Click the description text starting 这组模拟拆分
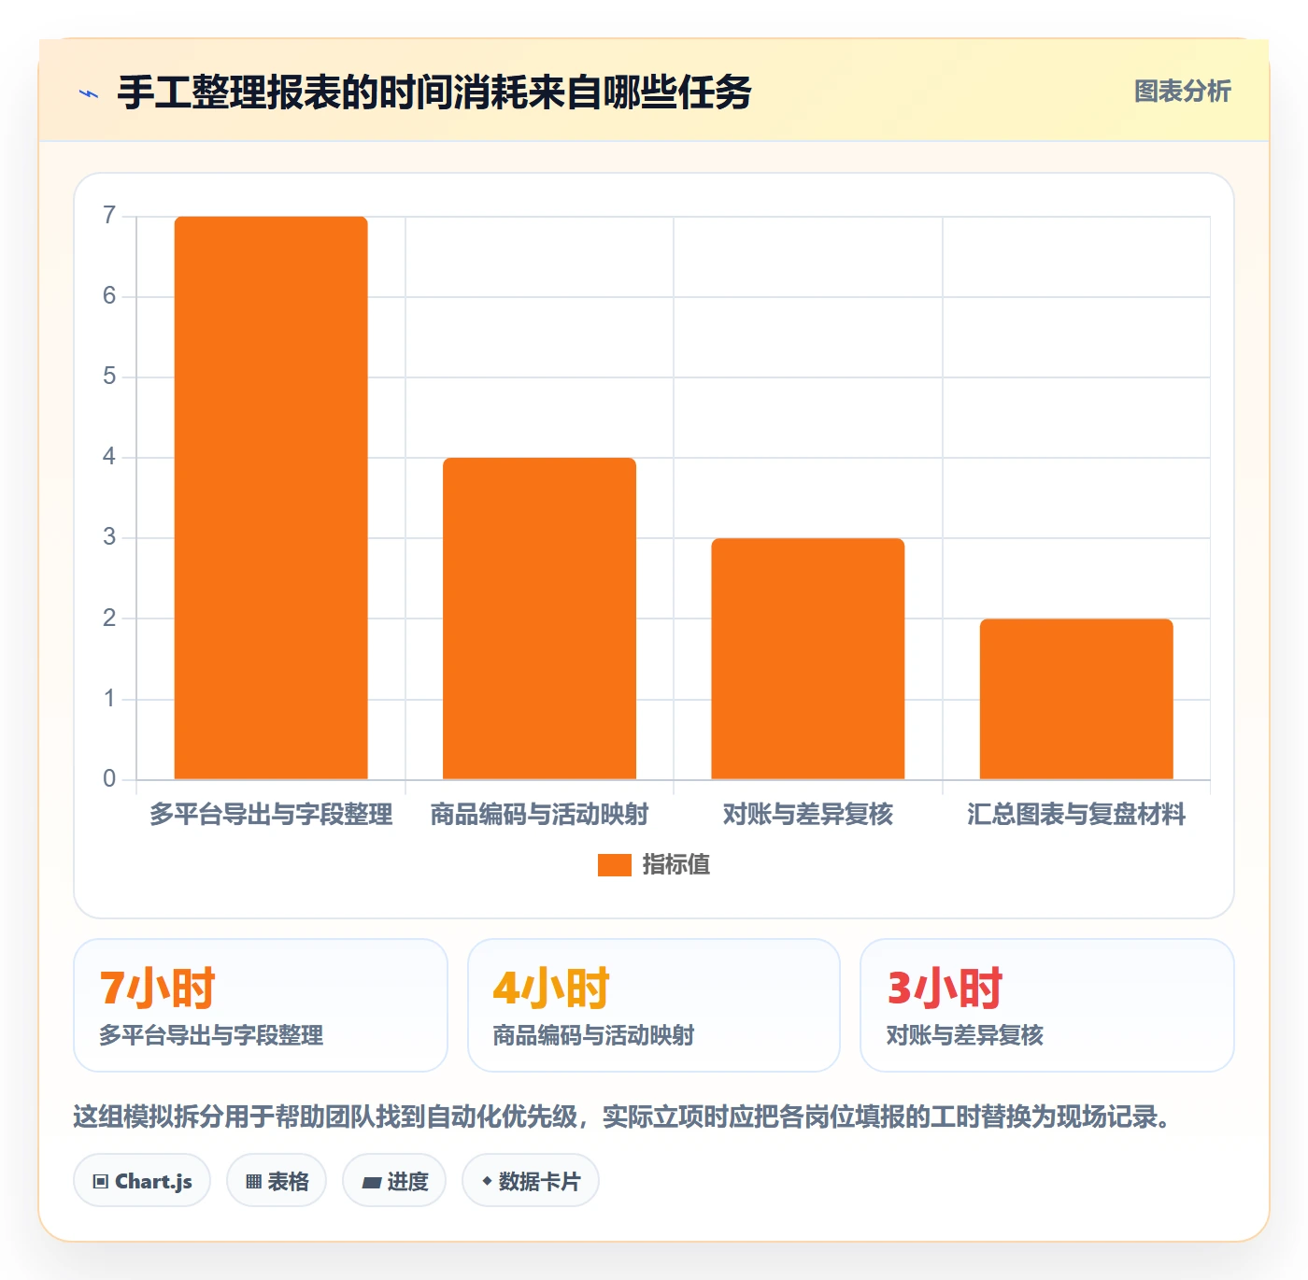 point(622,1116)
